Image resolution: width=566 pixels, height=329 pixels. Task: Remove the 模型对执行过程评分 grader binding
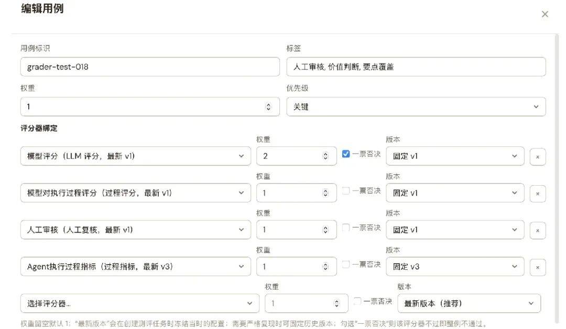pyautogui.click(x=538, y=194)
